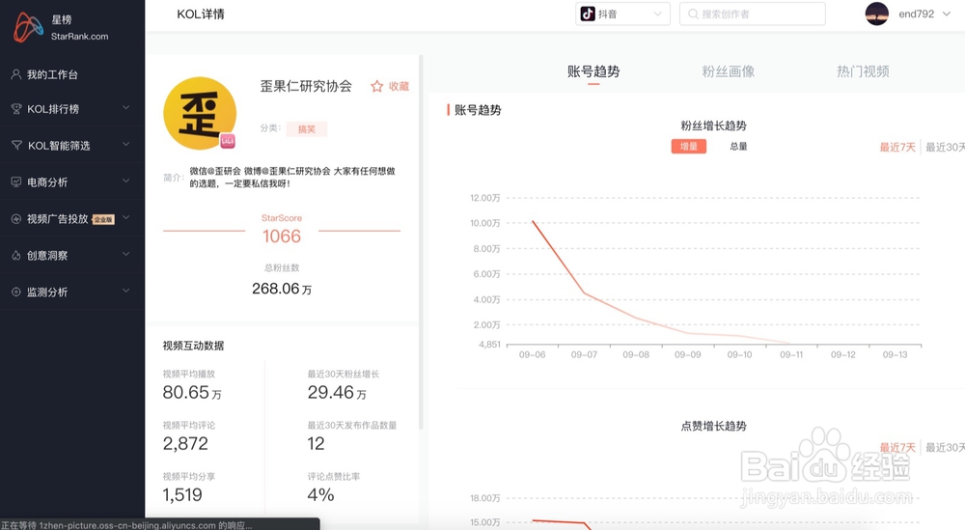Click the 80.65万 average plays value
Image resolution: width=965 pixels, height=530 pixels.
tap(192, 393)
